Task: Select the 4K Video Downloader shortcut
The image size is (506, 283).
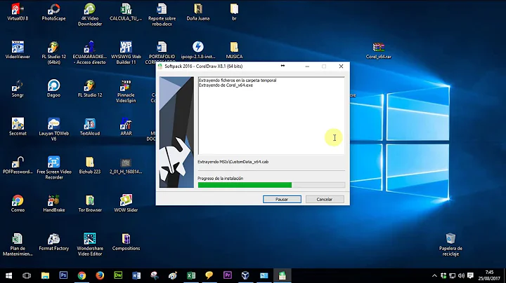Action: click(x=90, y=15)
